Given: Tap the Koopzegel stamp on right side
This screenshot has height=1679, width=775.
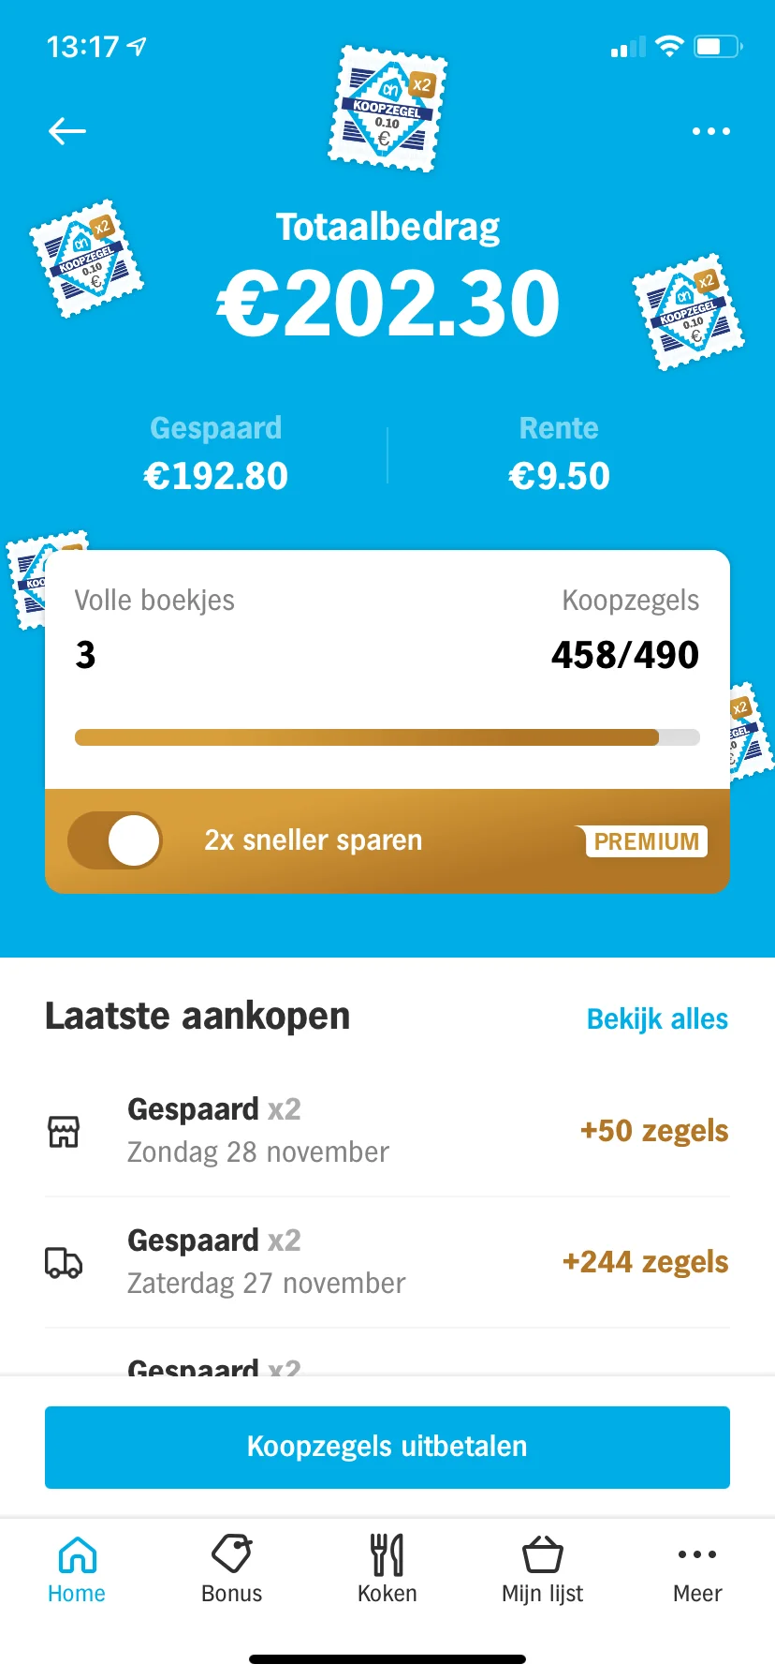Looking at the screenshot, I should coord(689,312).
